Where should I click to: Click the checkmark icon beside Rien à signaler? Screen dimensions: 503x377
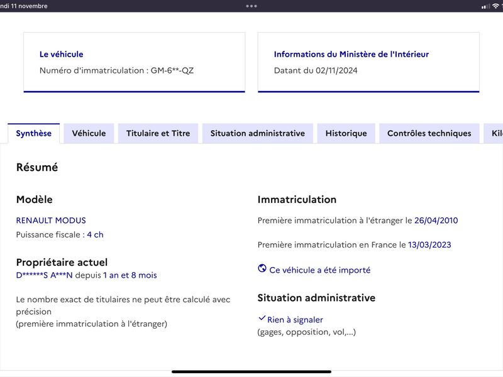tap(262, 319)
